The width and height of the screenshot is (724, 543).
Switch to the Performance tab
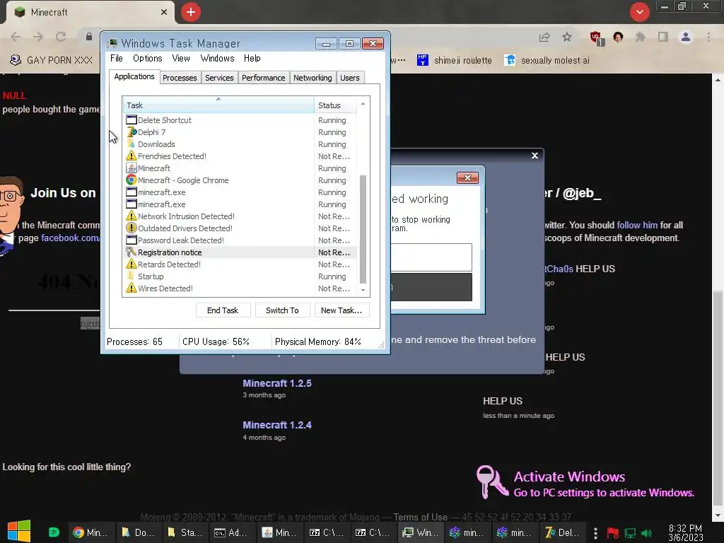click(x=263, y=78)
